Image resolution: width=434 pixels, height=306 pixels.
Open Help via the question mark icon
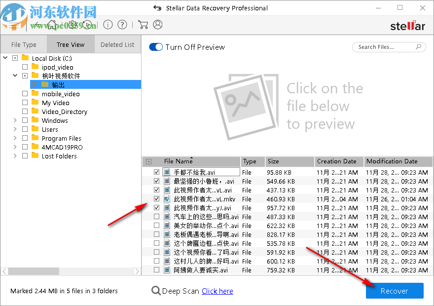point(123,25)
